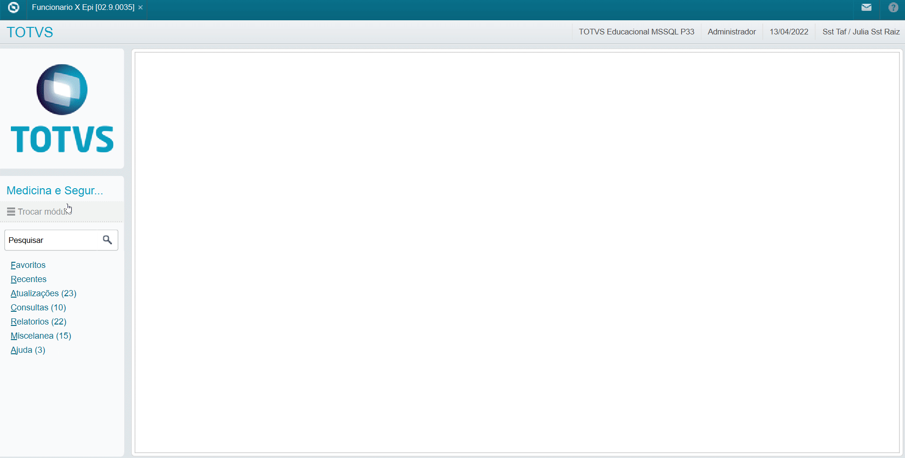Open the help question mark icon

(893, 8)
